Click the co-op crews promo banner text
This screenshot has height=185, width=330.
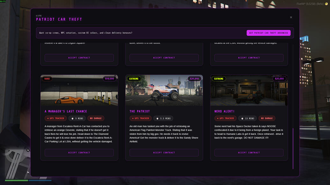86,33
